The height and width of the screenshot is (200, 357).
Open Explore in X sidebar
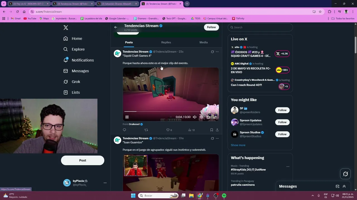pyautogui.click(x=74, y=49)
